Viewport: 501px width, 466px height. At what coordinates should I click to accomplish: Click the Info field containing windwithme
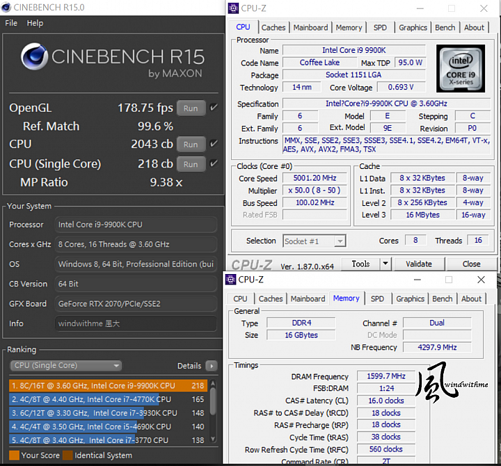pos(136,323)
